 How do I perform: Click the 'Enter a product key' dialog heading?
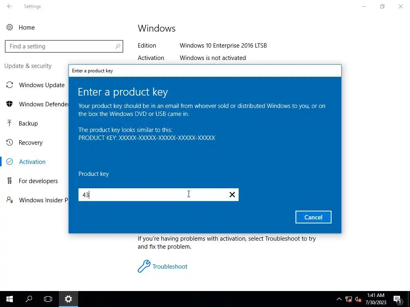point(123,92)
